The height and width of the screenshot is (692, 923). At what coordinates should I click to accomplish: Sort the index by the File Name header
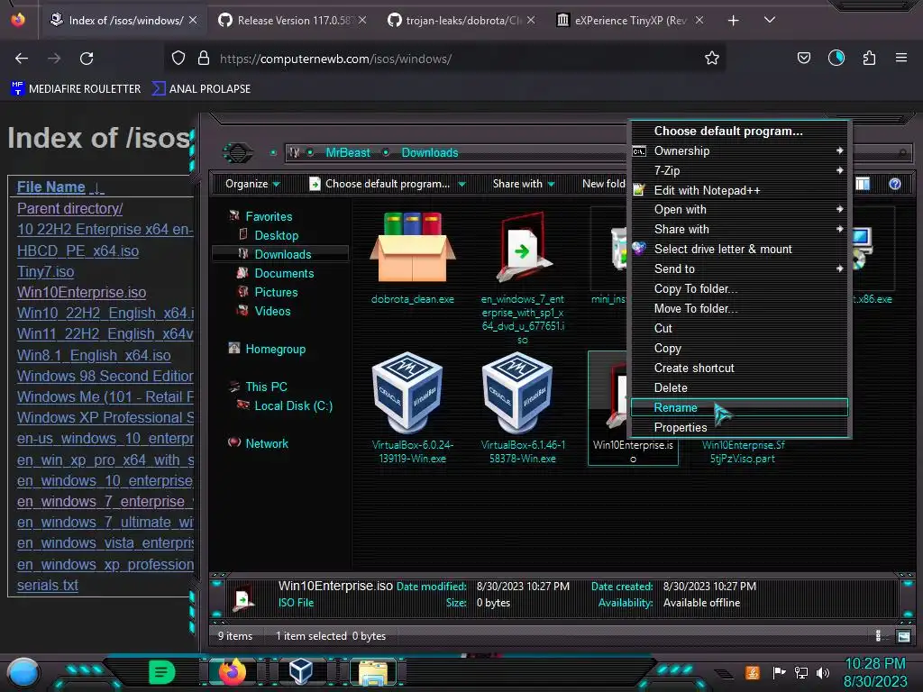tap(50, 187)
